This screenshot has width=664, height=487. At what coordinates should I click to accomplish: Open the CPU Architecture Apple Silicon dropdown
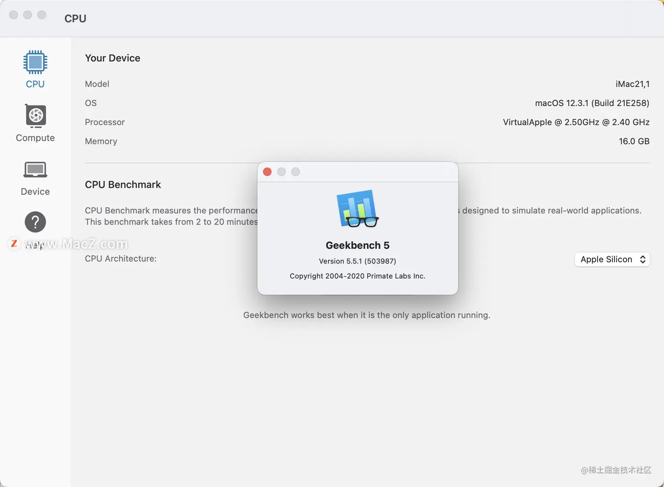pyautogui.click(x=612, y=260)
